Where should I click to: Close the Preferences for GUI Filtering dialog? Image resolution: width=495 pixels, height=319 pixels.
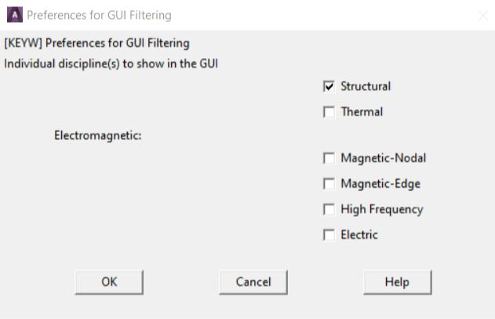pos(482,16)
